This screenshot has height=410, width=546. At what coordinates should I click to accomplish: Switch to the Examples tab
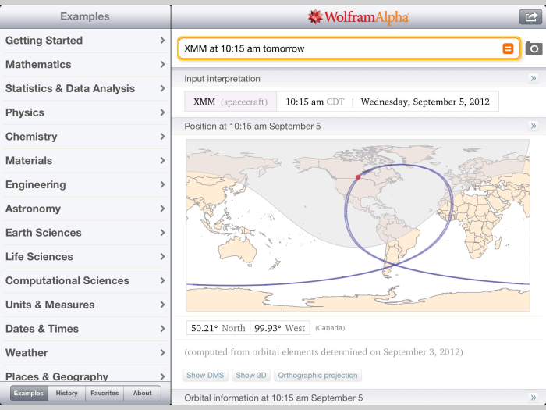coord(29,393)
